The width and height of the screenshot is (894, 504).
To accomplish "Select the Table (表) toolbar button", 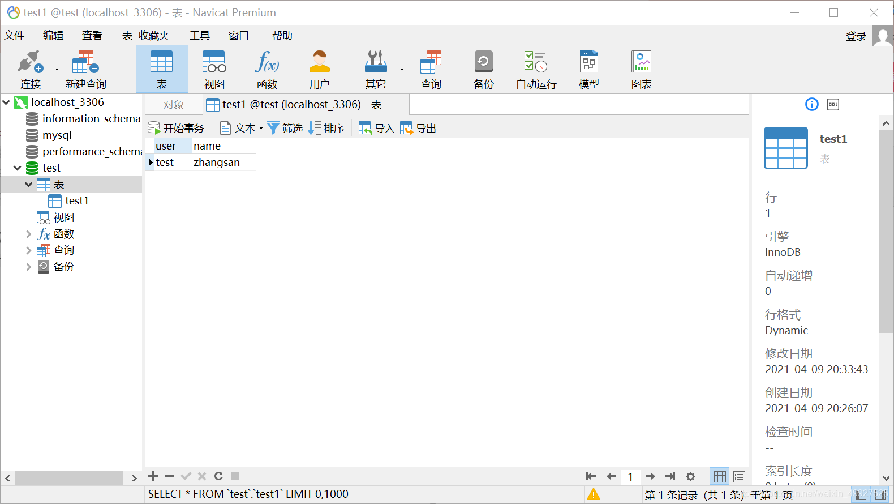I will point(162,70).
